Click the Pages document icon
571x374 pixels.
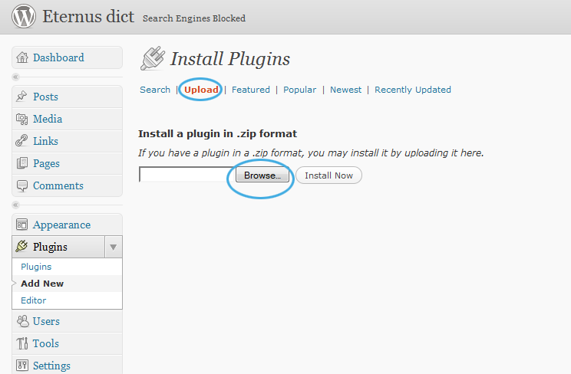pyautogui.click(x=21, y=163)
